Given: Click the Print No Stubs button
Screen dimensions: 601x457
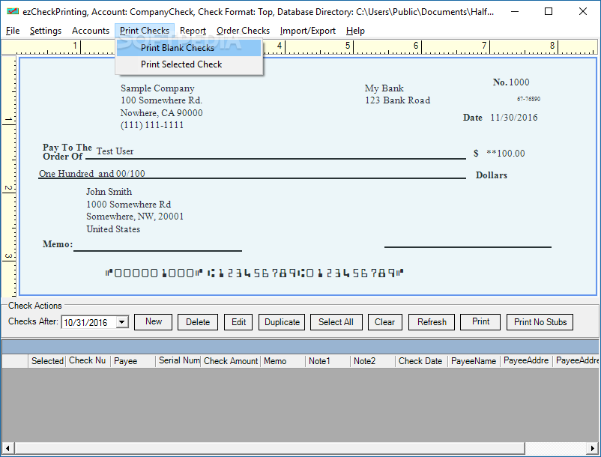Looking at the screenshot, I should [540, 322].
